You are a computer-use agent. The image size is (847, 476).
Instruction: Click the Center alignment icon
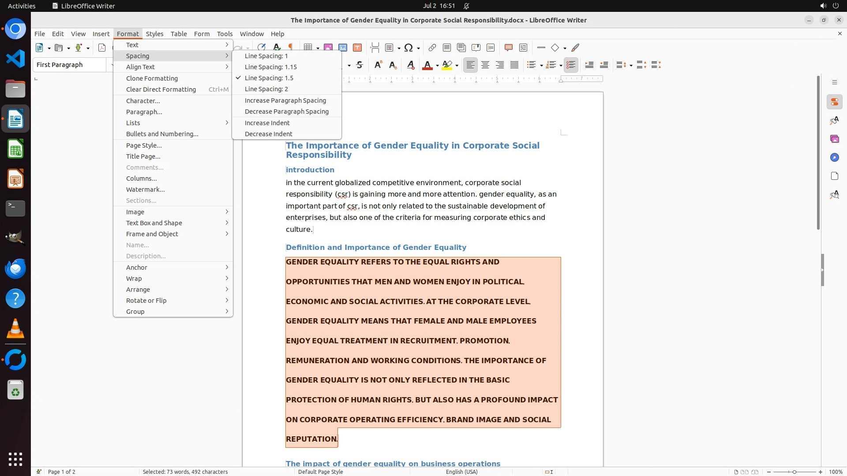[485, 65]
